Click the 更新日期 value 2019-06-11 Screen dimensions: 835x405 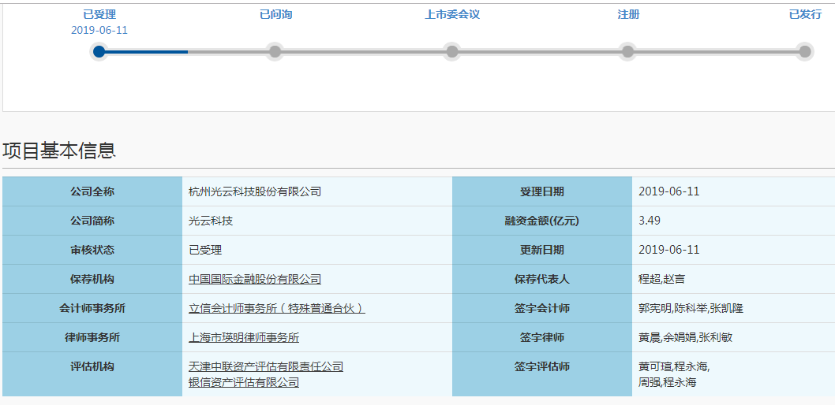(668, 250)
